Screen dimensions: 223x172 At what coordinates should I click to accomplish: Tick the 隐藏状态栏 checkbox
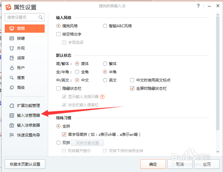pos(59,89)
